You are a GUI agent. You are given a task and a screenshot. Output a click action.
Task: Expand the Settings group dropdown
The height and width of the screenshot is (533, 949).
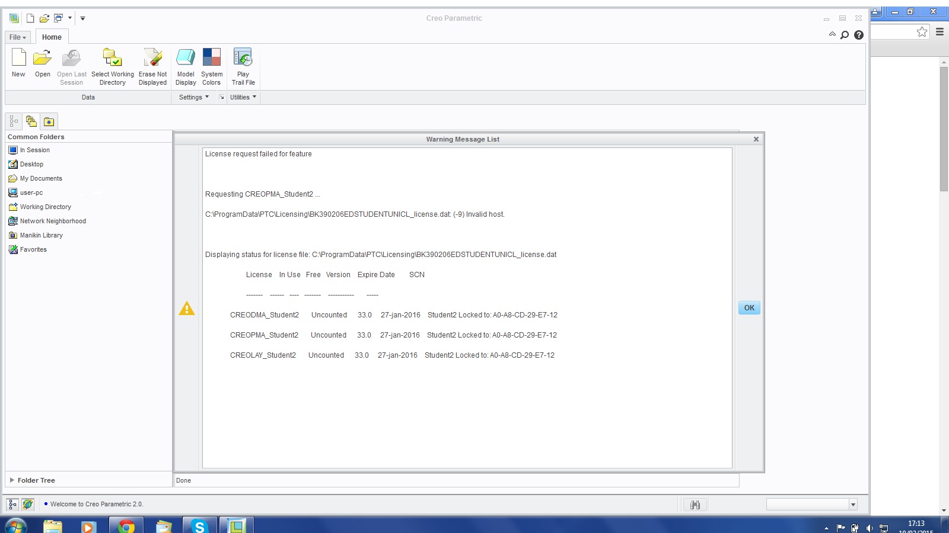194,97
